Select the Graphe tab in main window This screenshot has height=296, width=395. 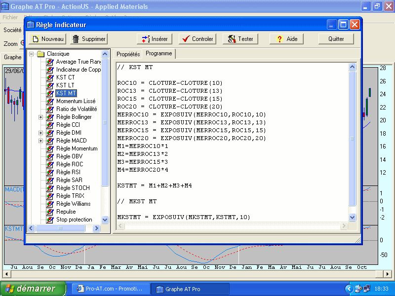pos(13,57)
